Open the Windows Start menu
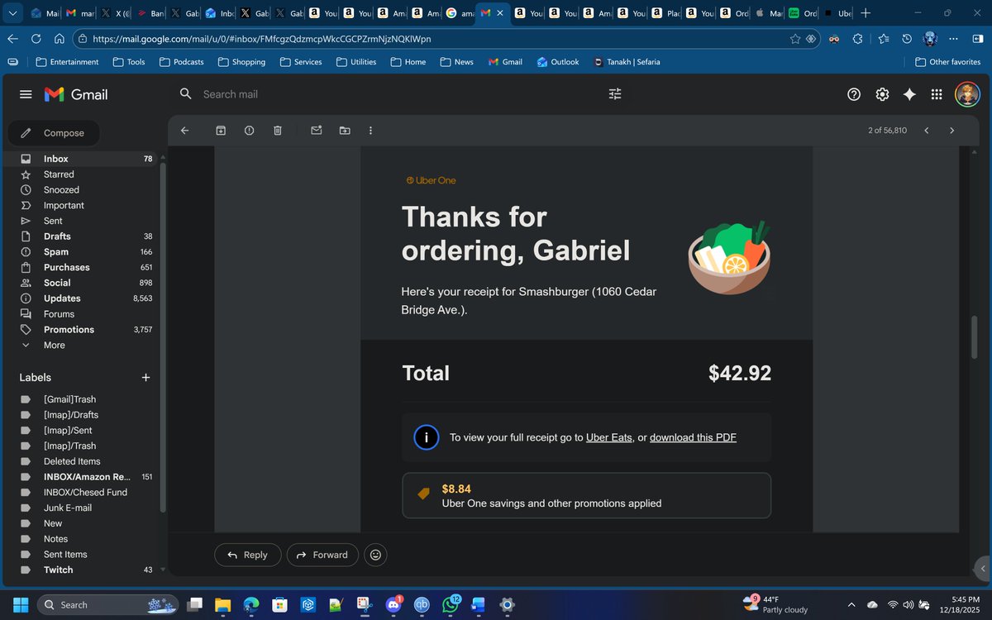 coord(21,605)
